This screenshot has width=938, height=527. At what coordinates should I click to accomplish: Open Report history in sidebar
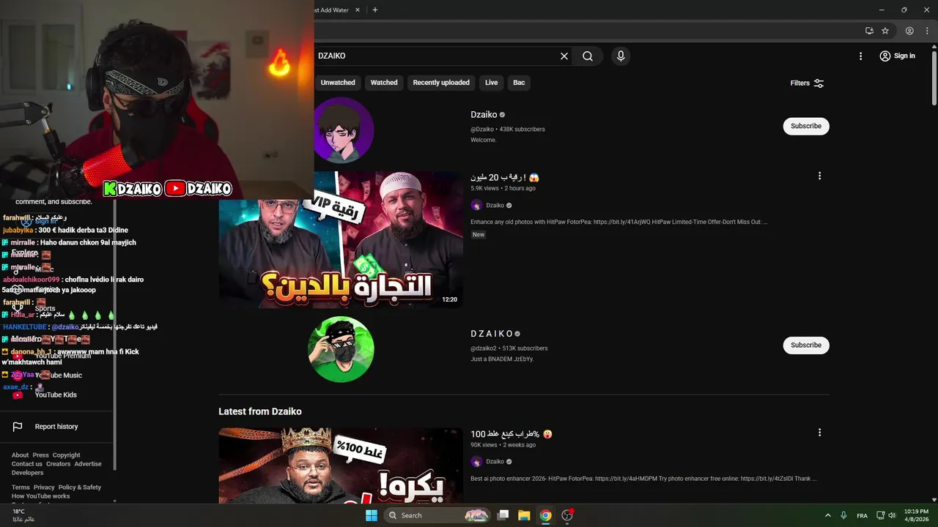(56, 427)
